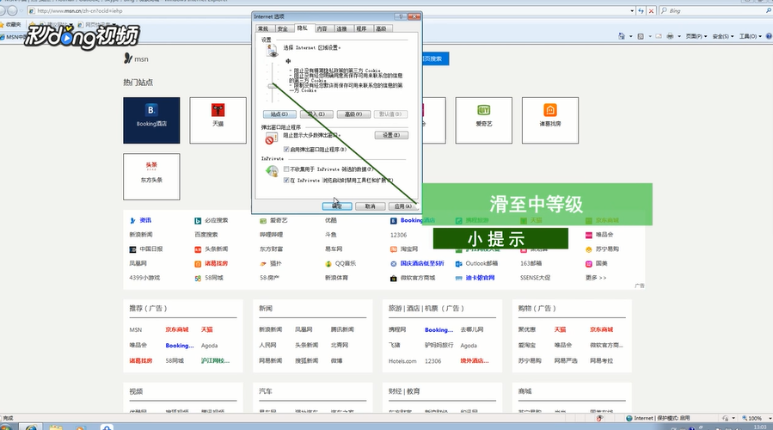Click the 苏宁易购 icon link
Viewport: 773px width, 430px height.
pos(589,249)
